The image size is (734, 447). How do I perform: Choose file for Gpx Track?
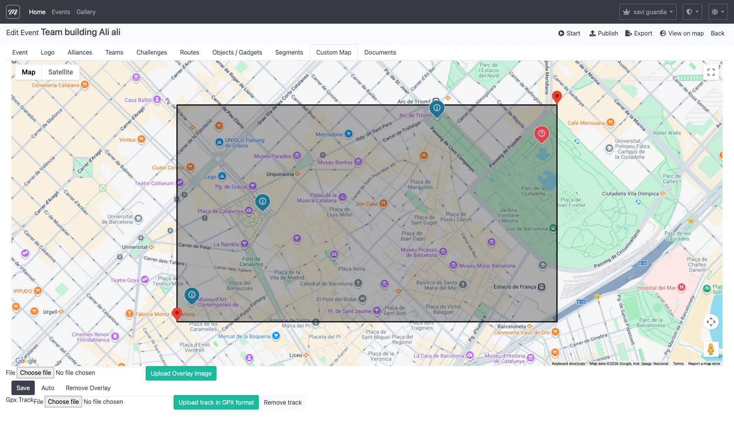coord(63,402)
